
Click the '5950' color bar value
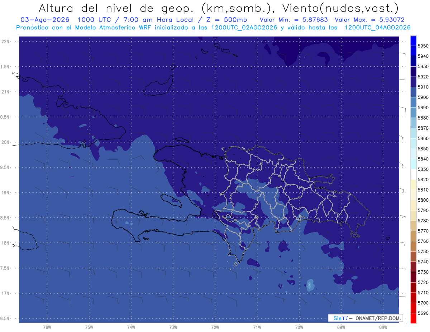pyautogui.click(x=423, y=46)
